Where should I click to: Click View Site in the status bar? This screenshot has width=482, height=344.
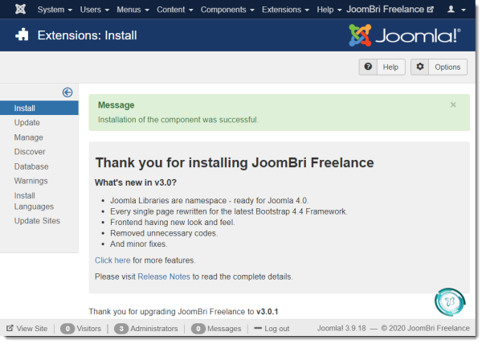tap(27, 329)
